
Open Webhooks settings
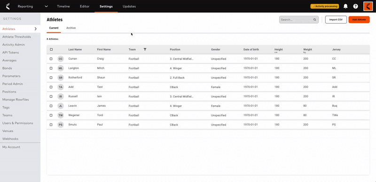point(10,139)
